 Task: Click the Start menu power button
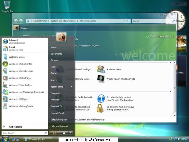(54, 133)
